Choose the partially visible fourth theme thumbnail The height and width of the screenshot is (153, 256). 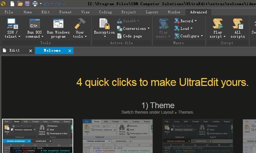click(x=249, y=136)
